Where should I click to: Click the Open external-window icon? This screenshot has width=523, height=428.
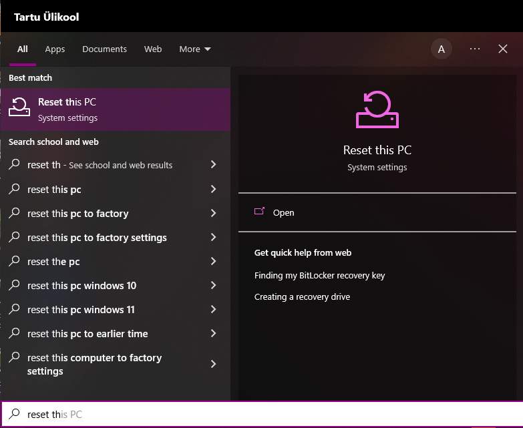259,211
